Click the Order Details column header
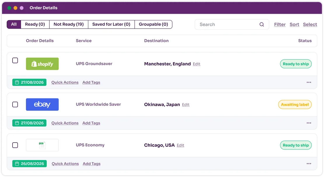 click(x=40, y=41)
